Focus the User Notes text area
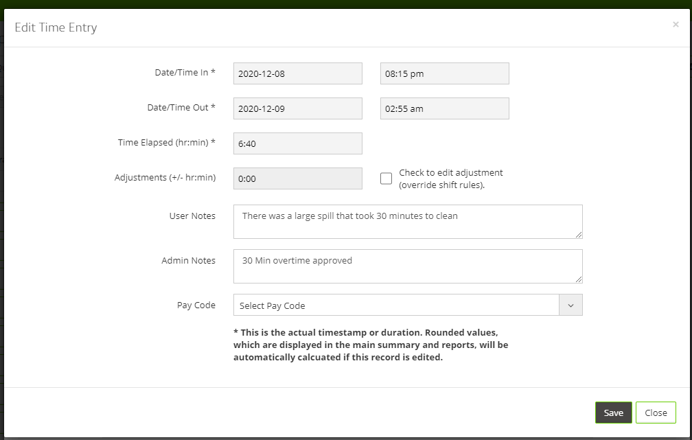This screenshot has height=440, width=692. (407, 222)
